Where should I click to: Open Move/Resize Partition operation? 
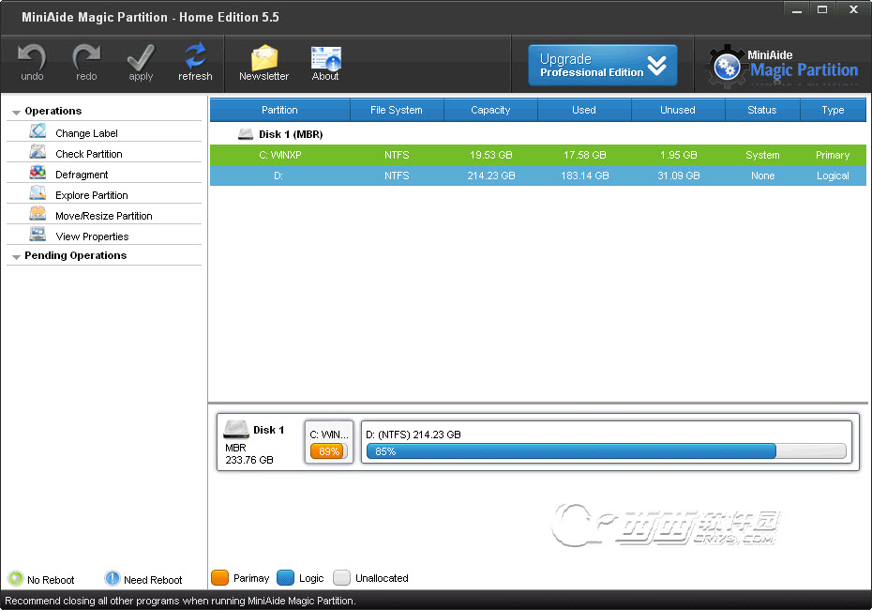pos(104,215)
